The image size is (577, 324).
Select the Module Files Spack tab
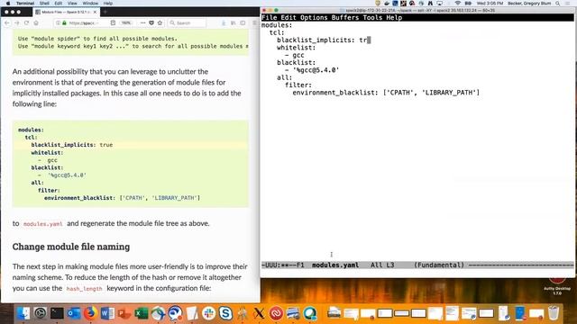coord(66,12)
